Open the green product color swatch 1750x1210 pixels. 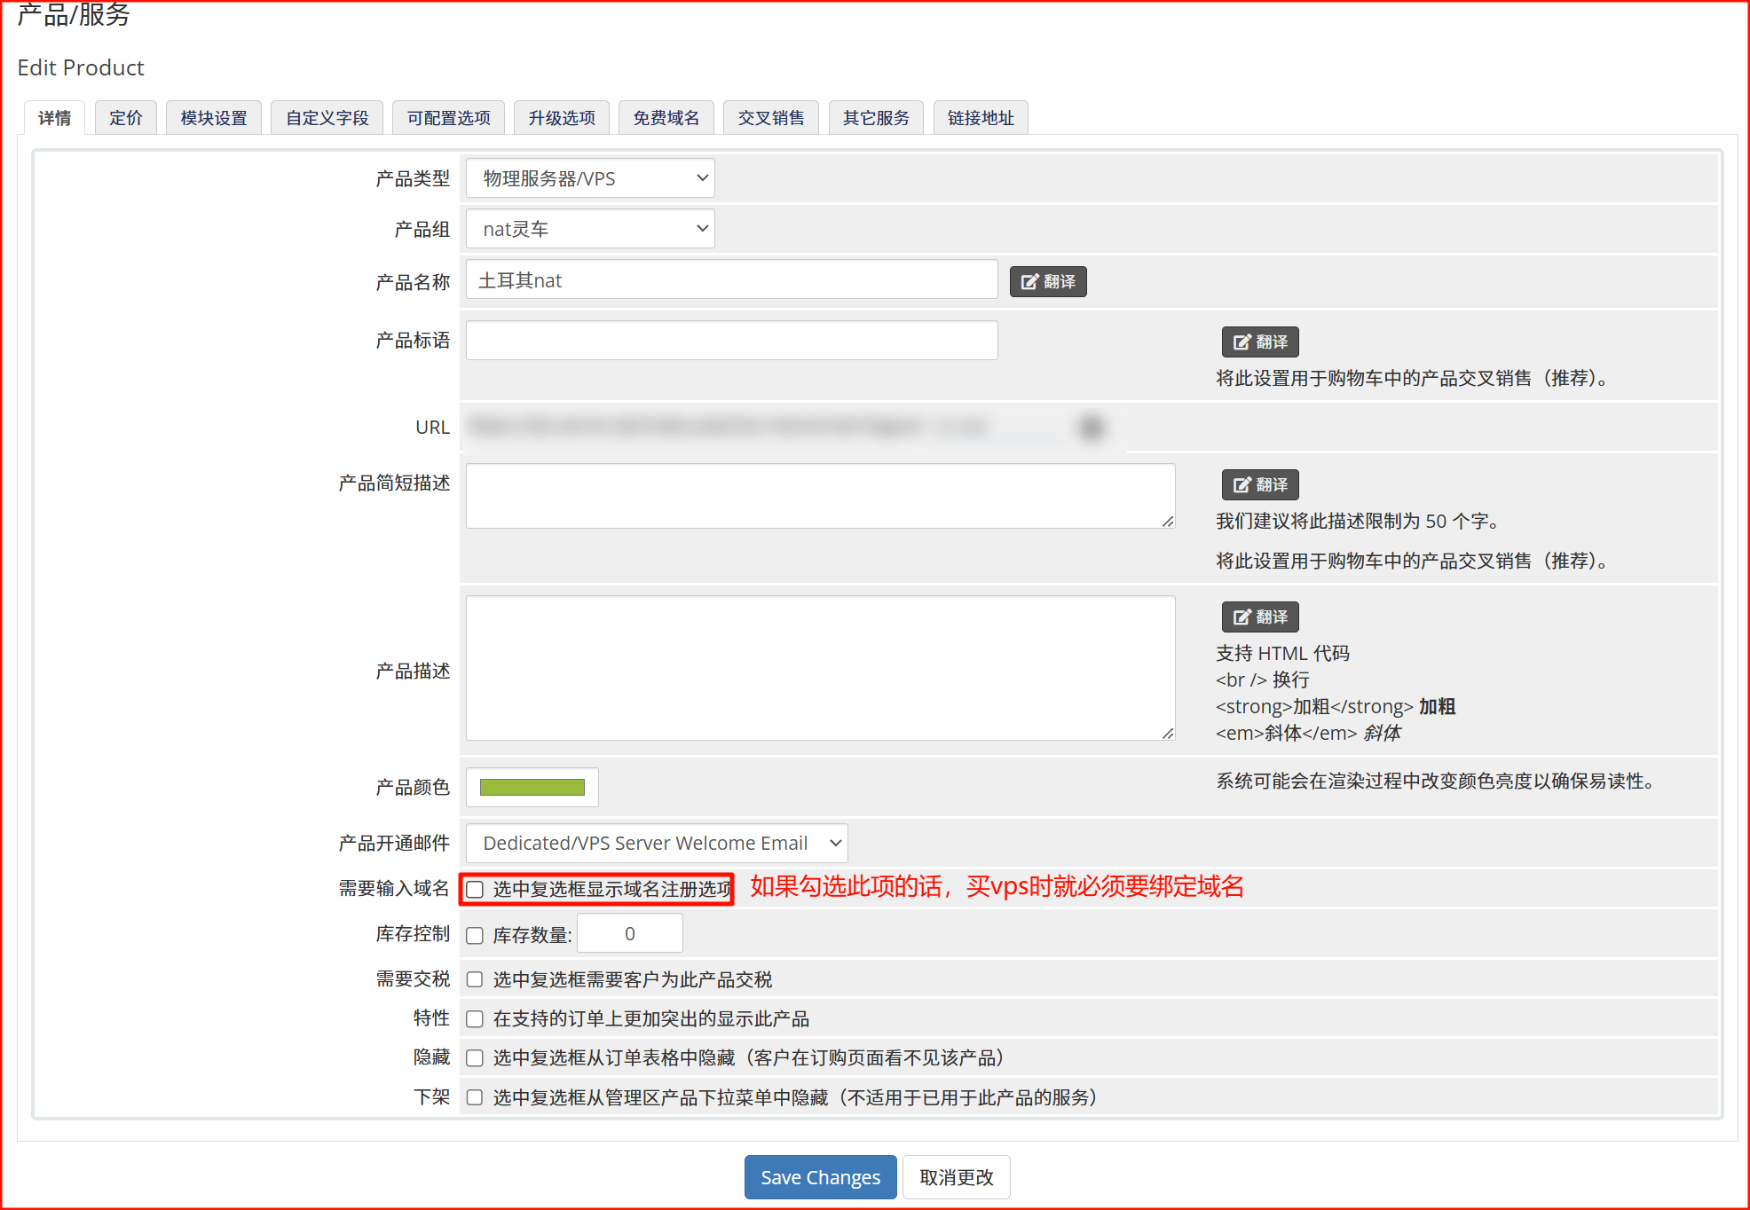(532, 788)
